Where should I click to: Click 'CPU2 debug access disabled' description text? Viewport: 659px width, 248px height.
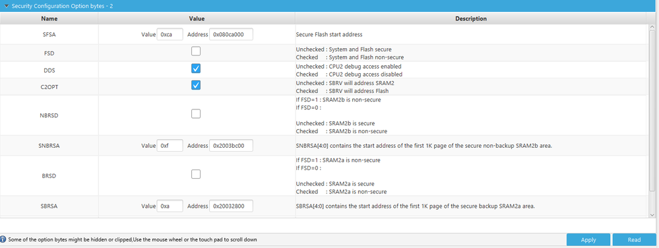(x=365, y=75)
